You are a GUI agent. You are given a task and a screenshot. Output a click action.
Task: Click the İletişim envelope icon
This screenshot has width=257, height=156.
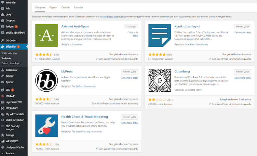pos(3,26)
